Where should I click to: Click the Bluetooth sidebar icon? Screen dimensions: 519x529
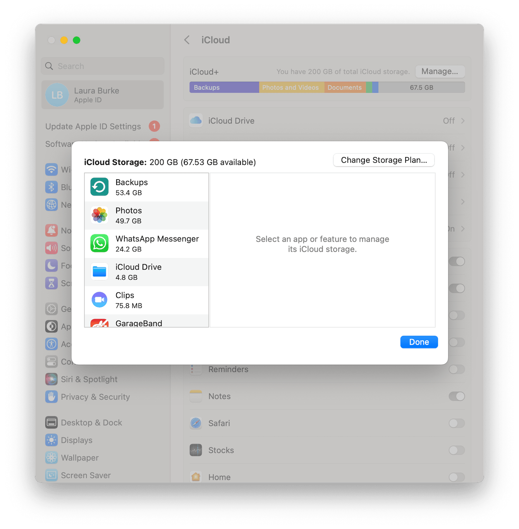click(x=52, y=187)
